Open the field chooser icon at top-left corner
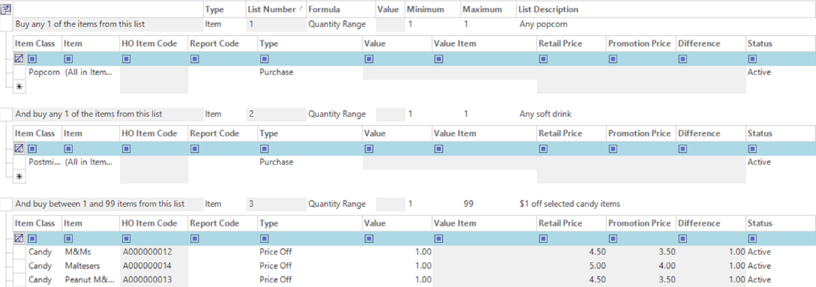Viewport: 816px width, 287px height. point(6,9)
